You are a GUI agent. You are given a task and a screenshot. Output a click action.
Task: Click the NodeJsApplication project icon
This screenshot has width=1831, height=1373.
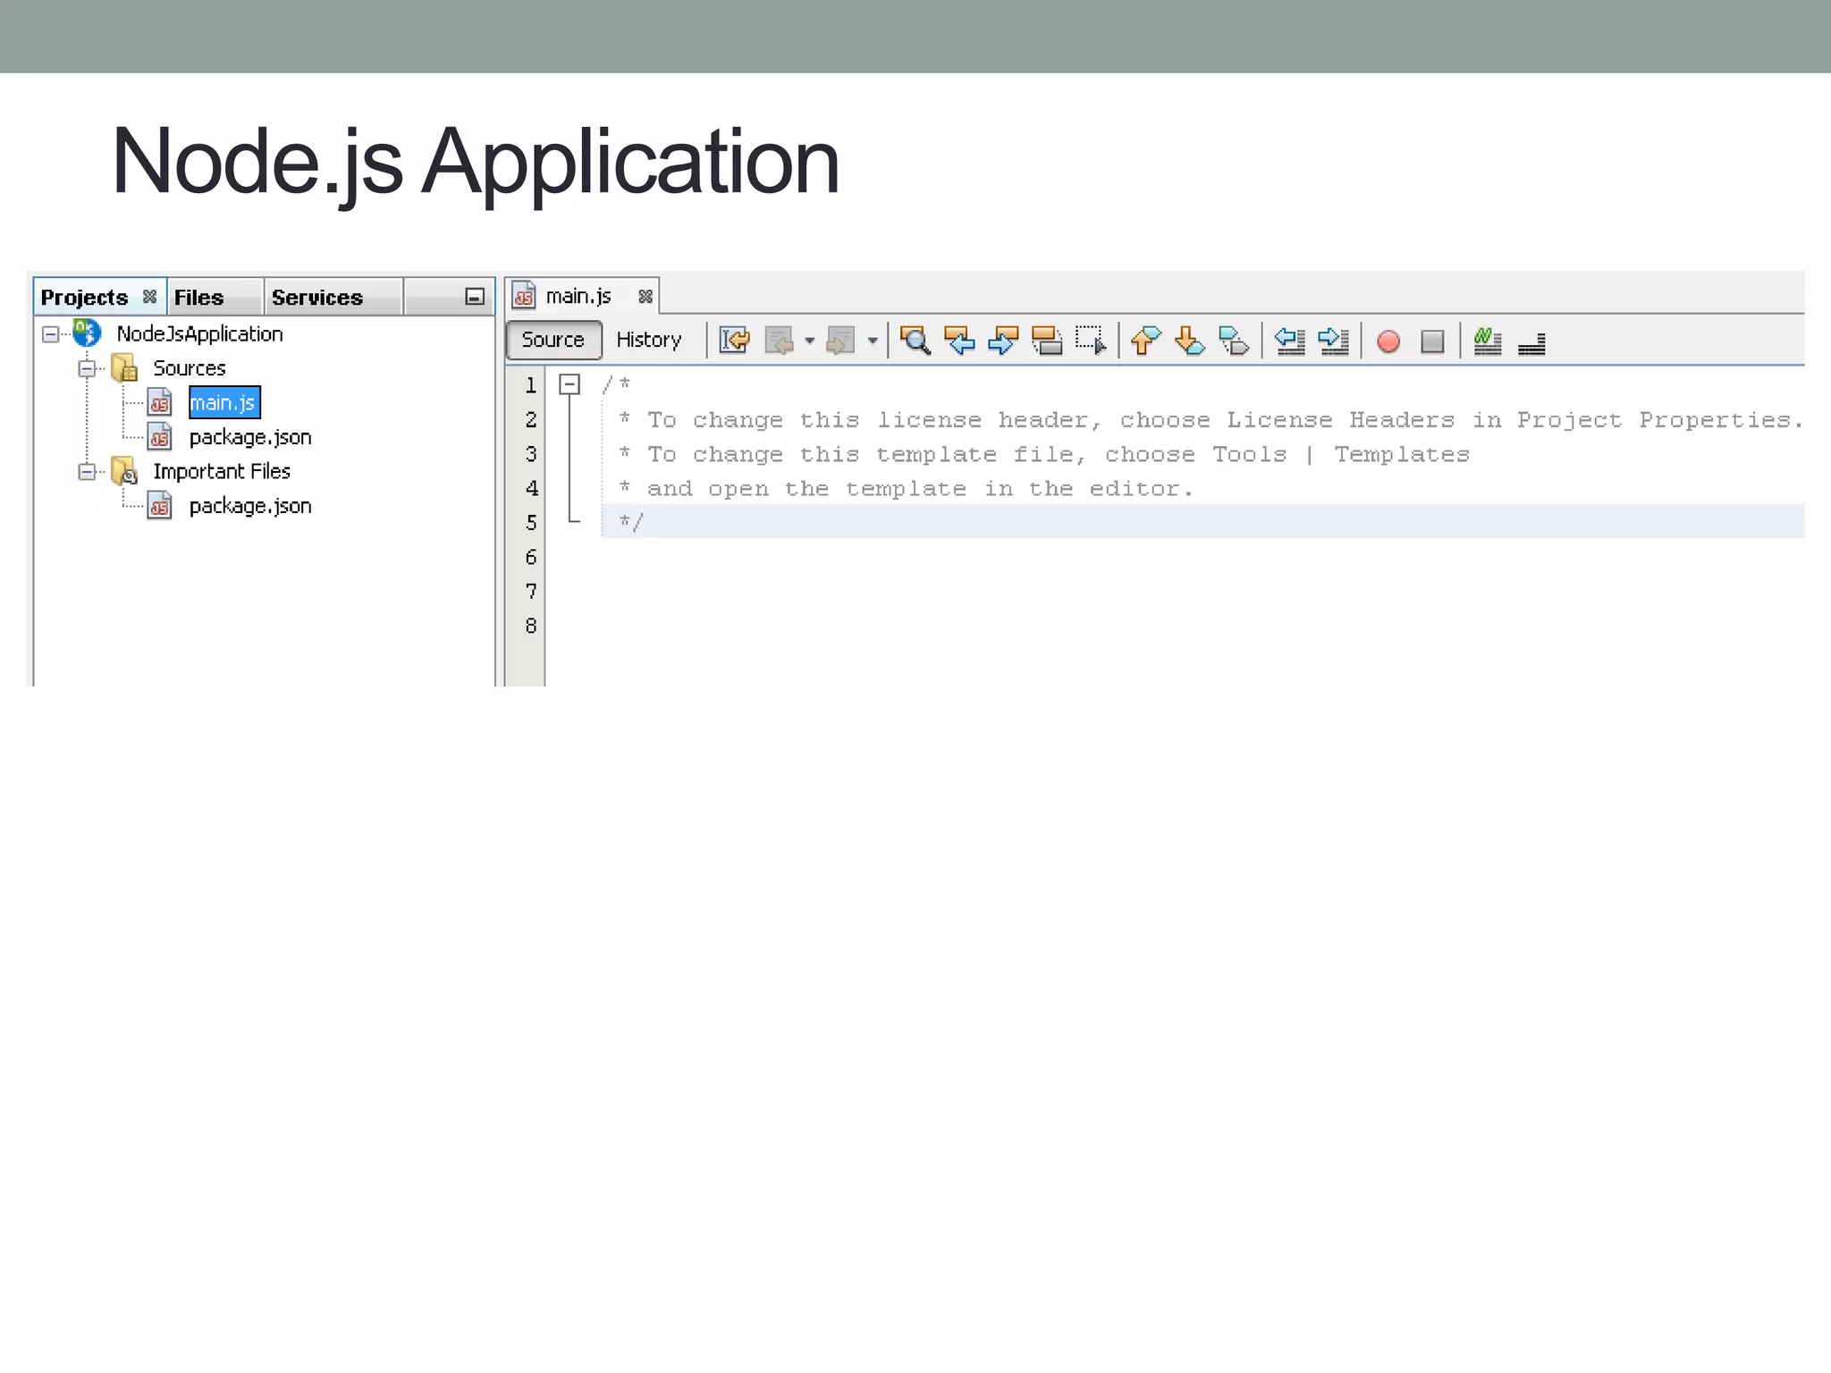tap(88, 333)
